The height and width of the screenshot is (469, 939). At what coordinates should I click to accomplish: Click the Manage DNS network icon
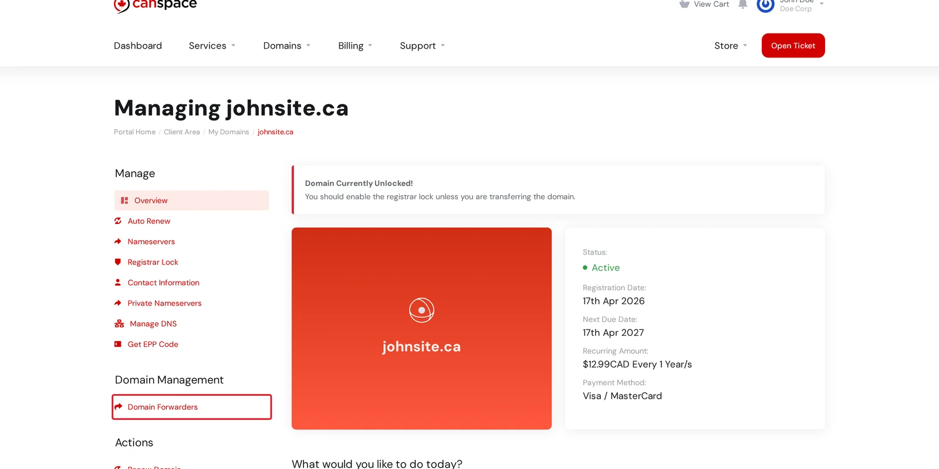pos(119,324)
